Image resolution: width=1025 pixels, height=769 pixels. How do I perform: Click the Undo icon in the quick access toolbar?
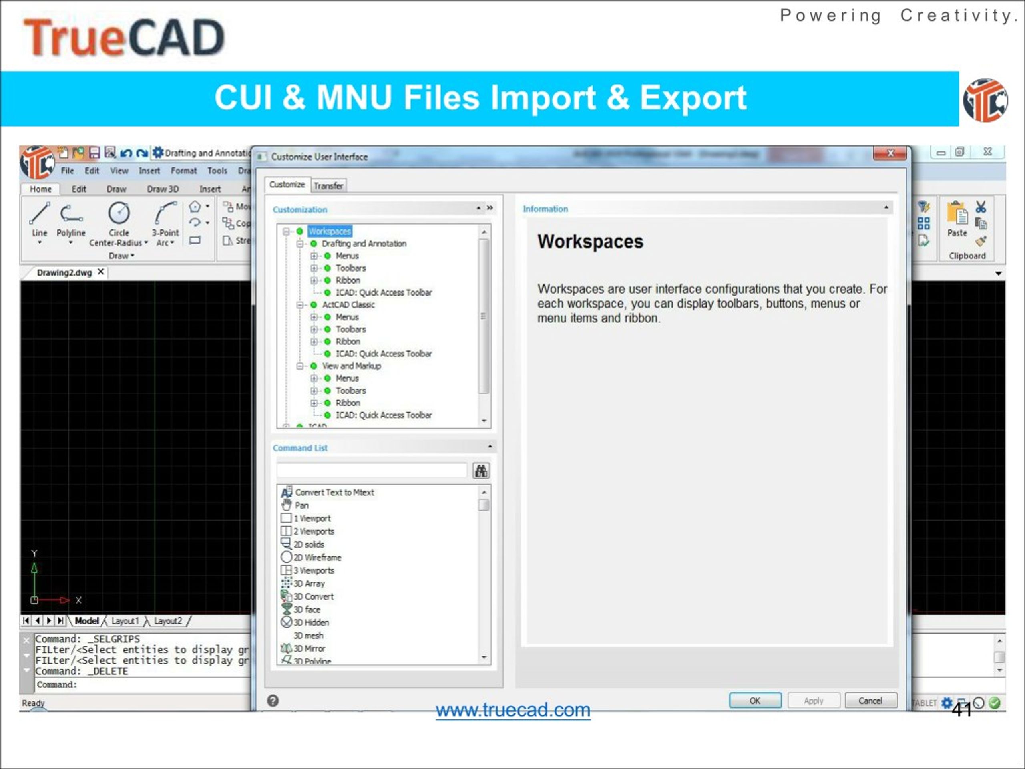point(126,153)
